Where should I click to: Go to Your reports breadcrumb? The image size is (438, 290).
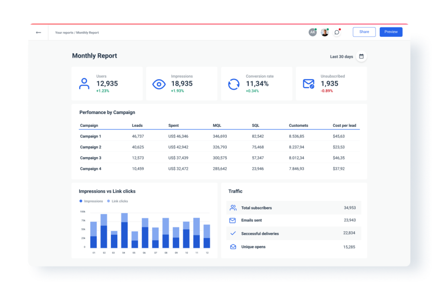[64, 33]
